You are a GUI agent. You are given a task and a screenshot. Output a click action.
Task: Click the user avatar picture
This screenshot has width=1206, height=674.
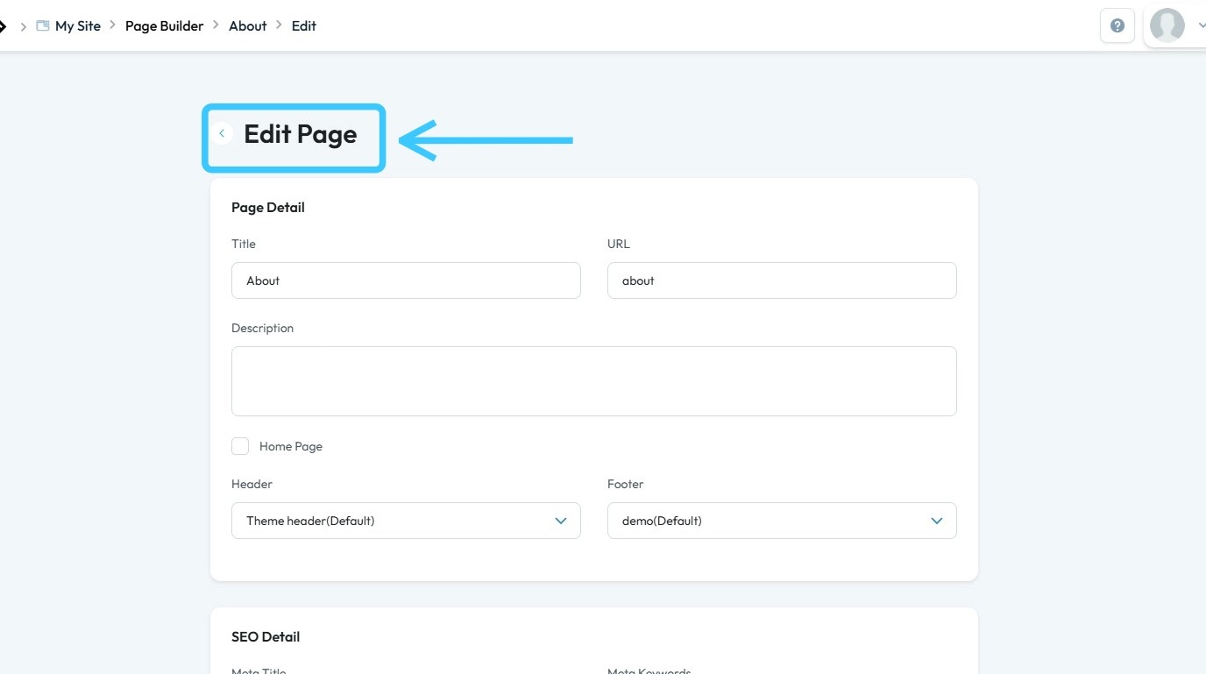1167,25
